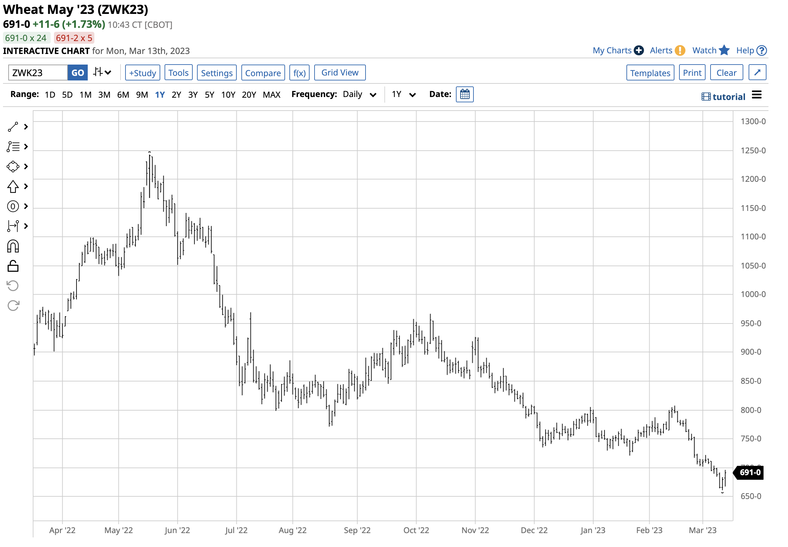Open the bar type chart style dropdown
The height and width of the screenshot is (547, 788).
point(102,73)
